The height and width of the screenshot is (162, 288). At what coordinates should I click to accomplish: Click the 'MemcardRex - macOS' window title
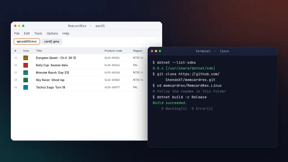86,26
